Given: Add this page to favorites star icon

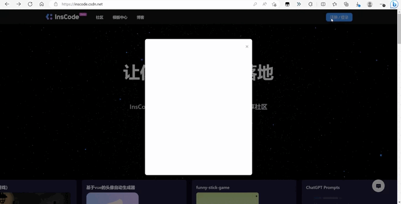Looking at the screenshot, I should (x=274, y=4).
